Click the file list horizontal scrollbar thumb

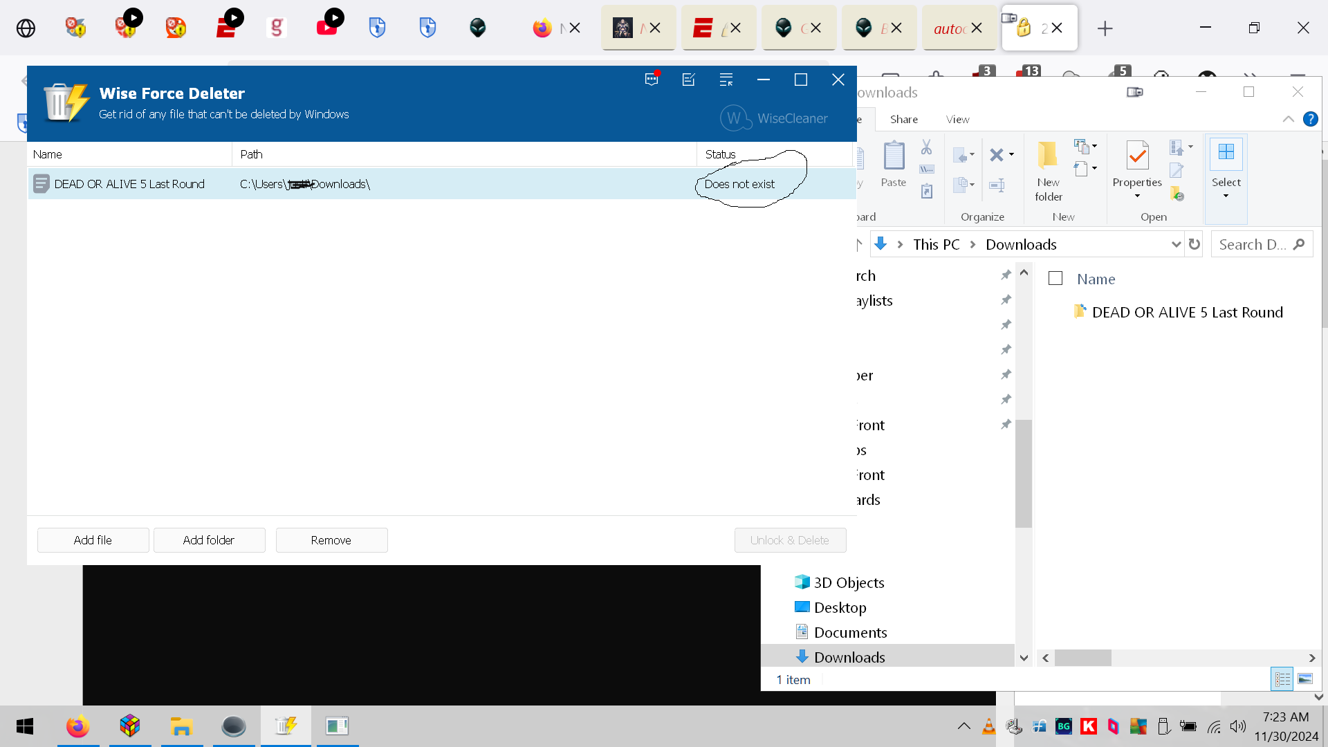pos(1082,658)
